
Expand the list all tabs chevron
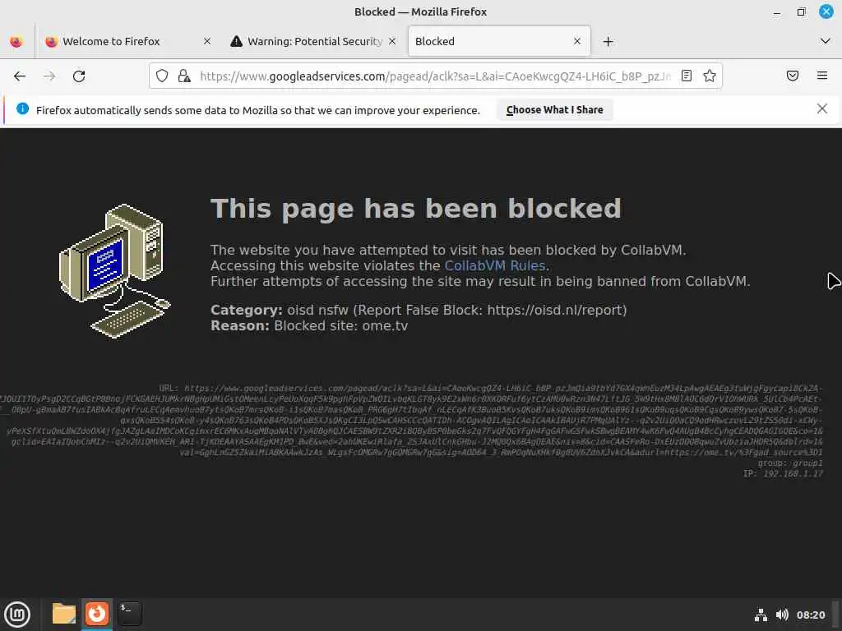pos(826,41)
